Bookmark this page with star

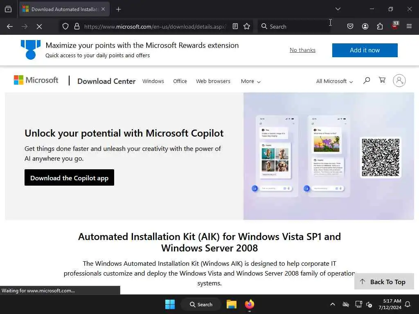click(247, 26)
